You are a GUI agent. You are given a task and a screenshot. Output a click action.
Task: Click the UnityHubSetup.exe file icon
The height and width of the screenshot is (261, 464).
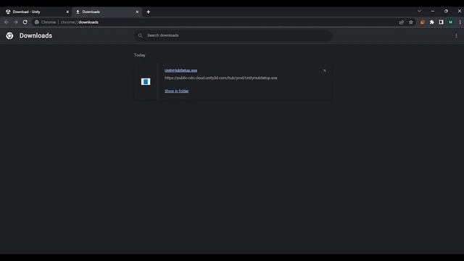[146, 82]
